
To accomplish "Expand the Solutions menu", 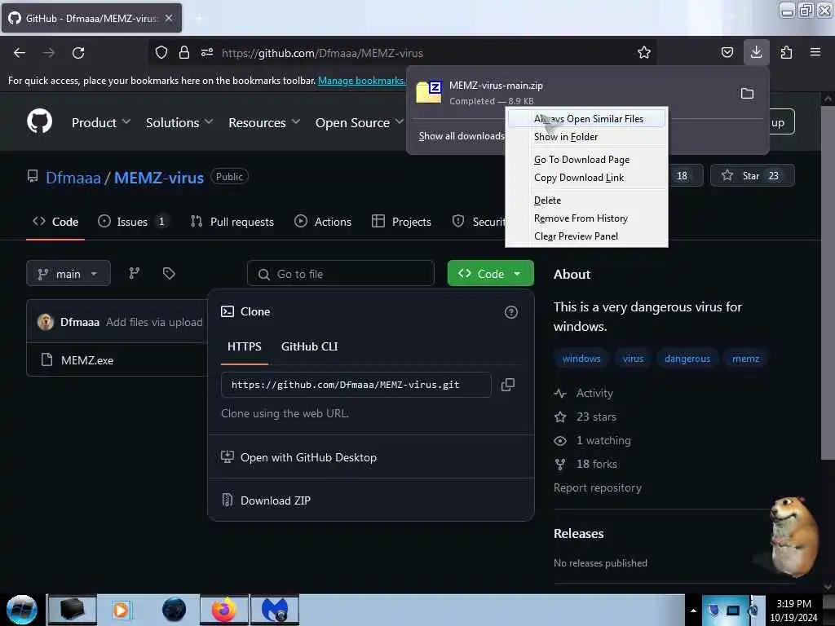I will pos(179,122).
